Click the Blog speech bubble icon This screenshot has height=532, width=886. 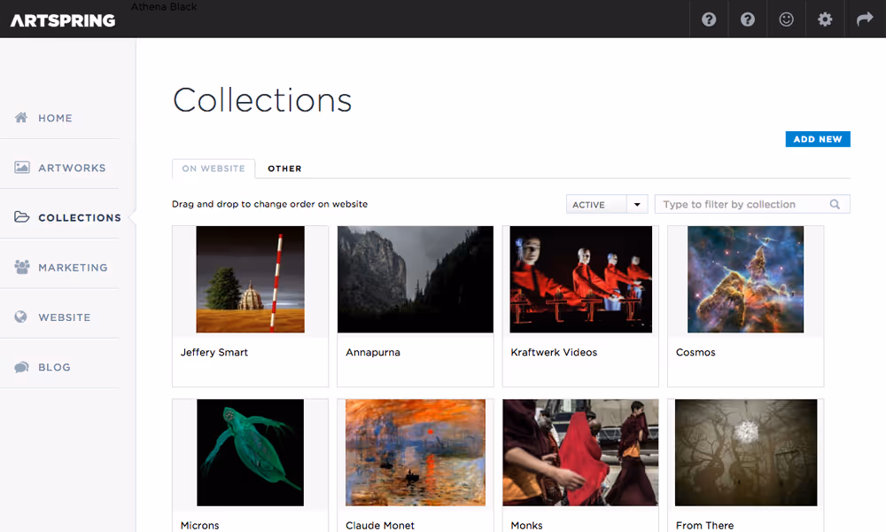click(21, 367)
